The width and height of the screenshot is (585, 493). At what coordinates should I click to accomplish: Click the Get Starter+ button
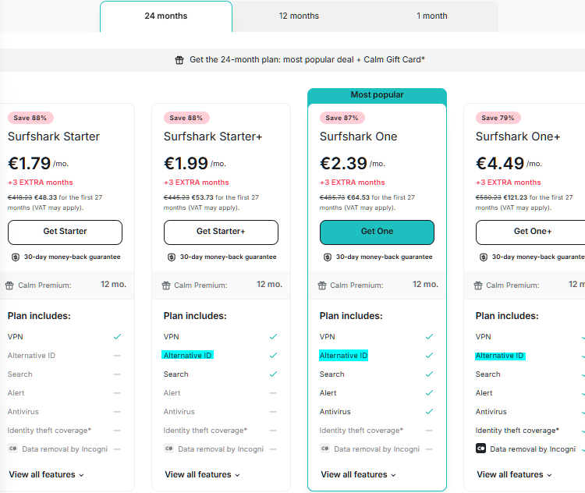[221, 232]
